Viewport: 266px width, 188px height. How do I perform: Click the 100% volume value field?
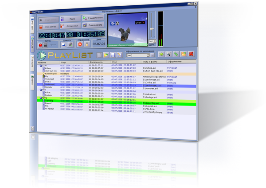(152, 45)
